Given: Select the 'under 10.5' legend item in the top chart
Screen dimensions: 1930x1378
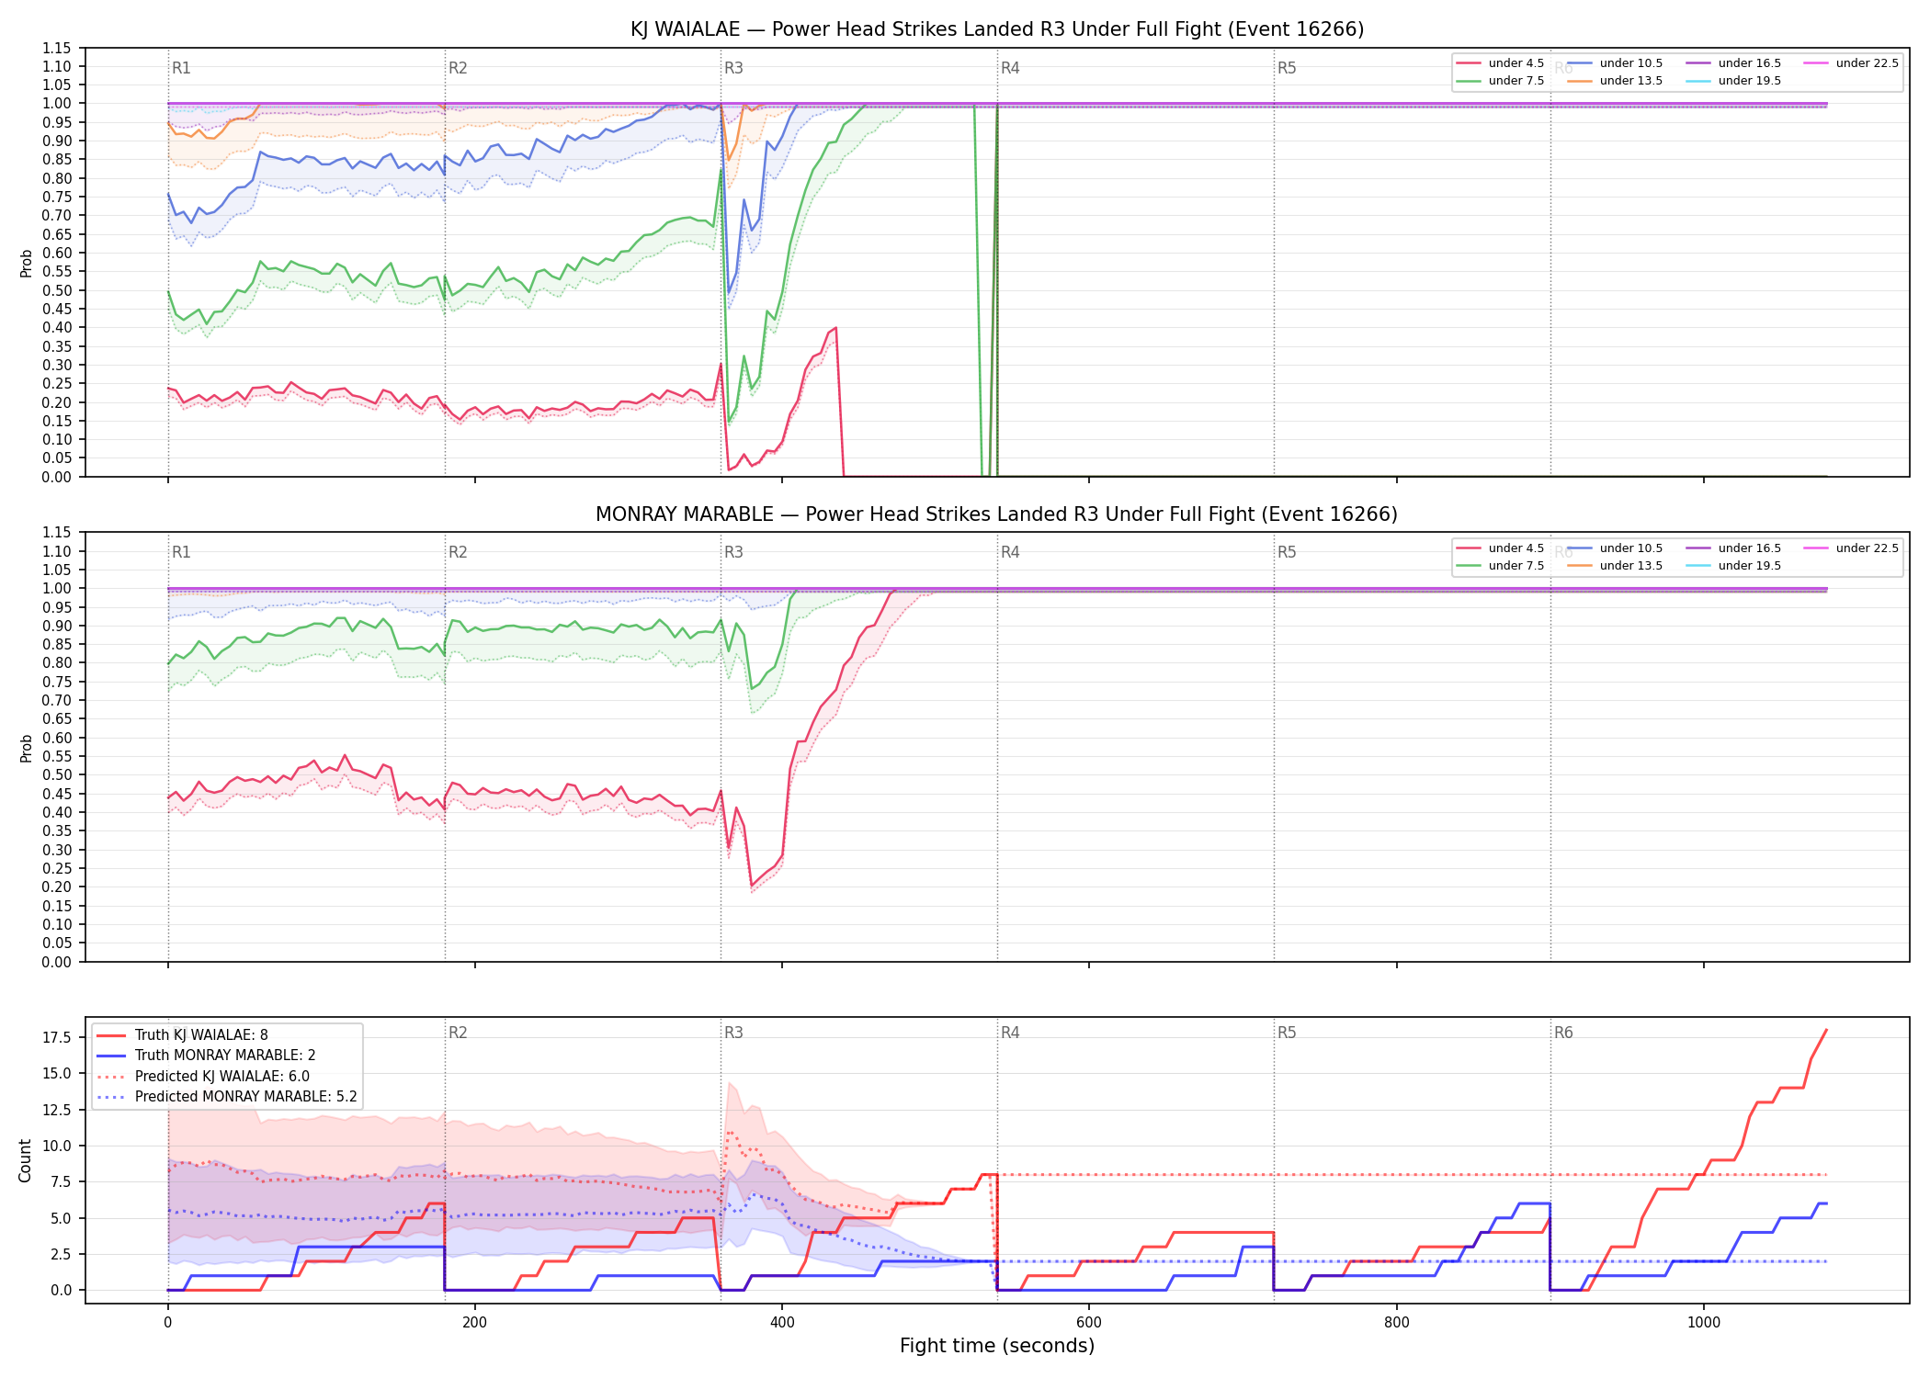Looking at the screenshot, I should click(x=1615, y=63).
